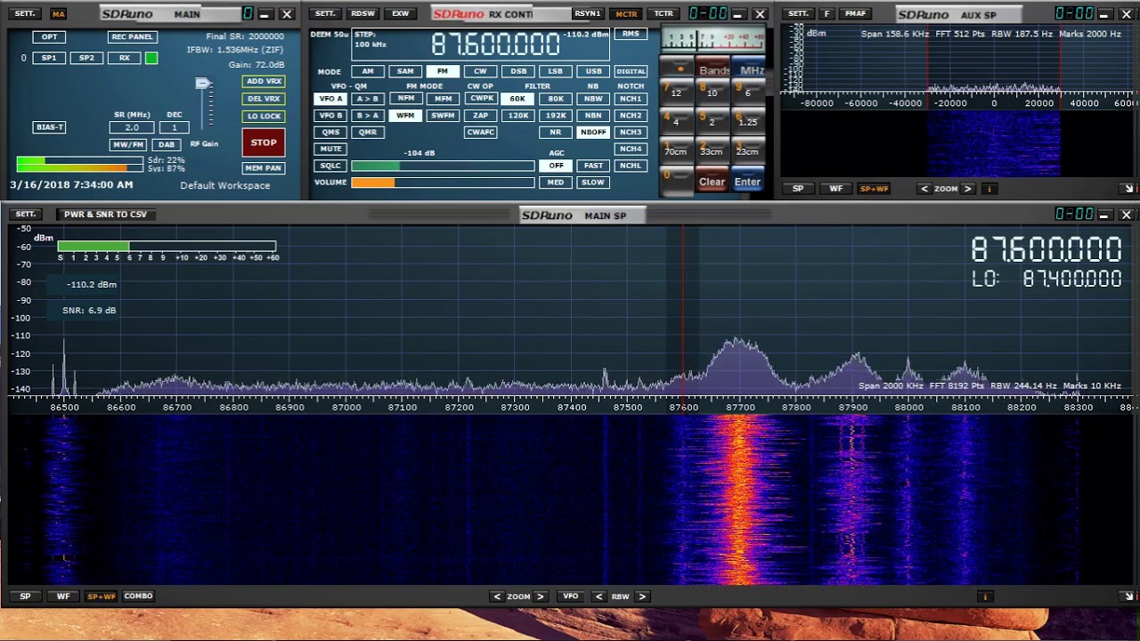Image resolution: width=1140 pixels, height=641 pixels.
Task: Click the MAIN window digit counter icon
Action: coord(248,13)
